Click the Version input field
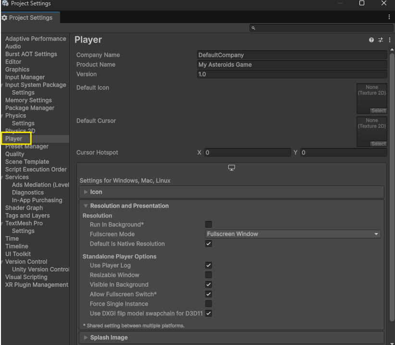 point(292,74)
